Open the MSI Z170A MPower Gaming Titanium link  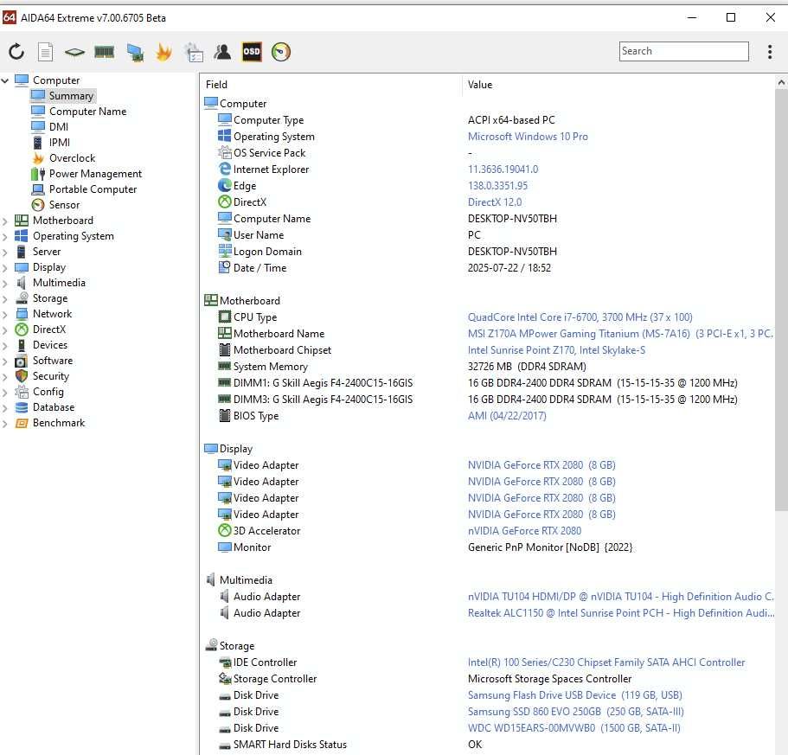(x=621, y=334)
